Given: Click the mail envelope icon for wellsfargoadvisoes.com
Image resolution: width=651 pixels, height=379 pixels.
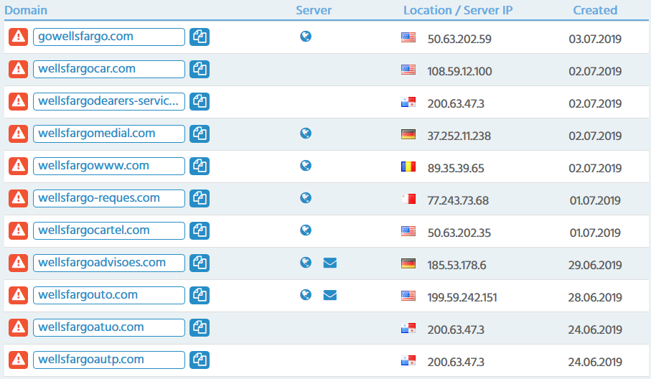Looking at the screenshot, I should [329, 263].
